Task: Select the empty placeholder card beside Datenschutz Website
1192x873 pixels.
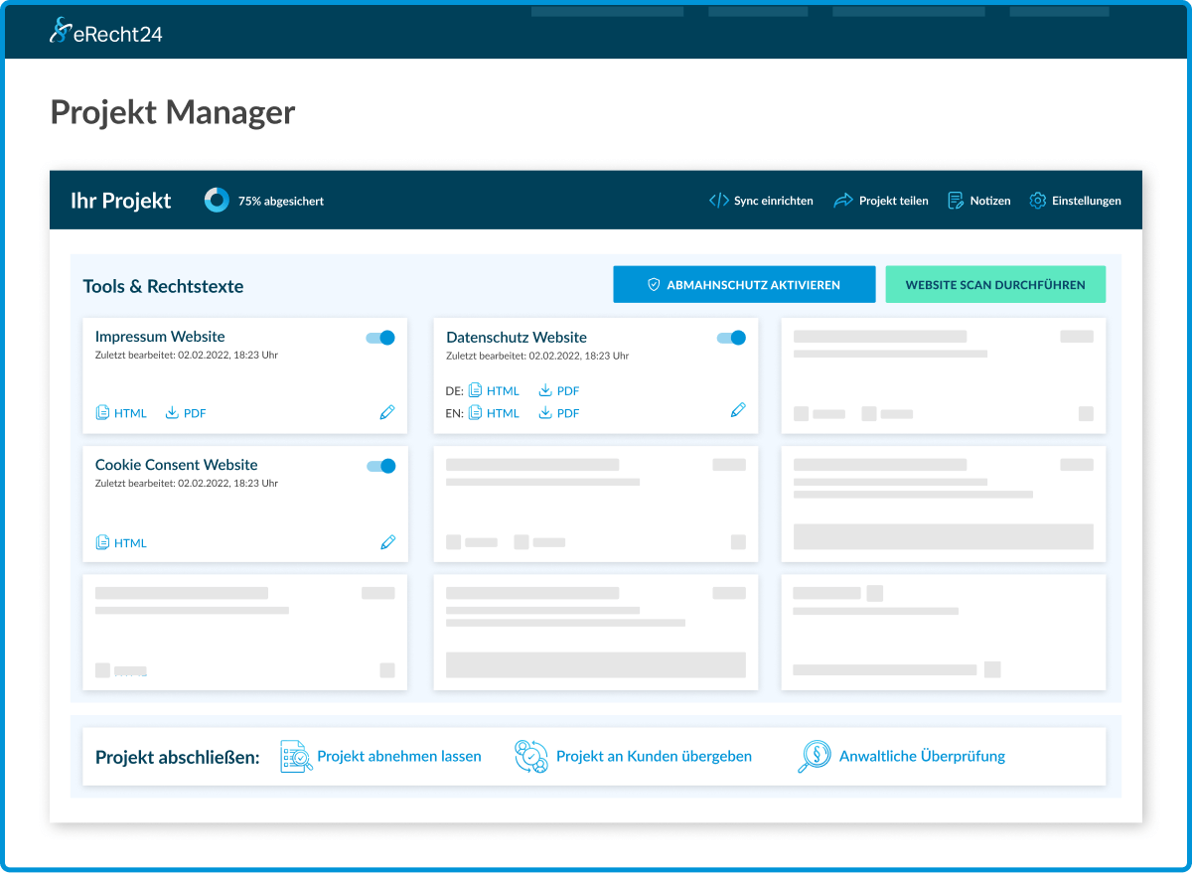Action: tap(943, 375)
